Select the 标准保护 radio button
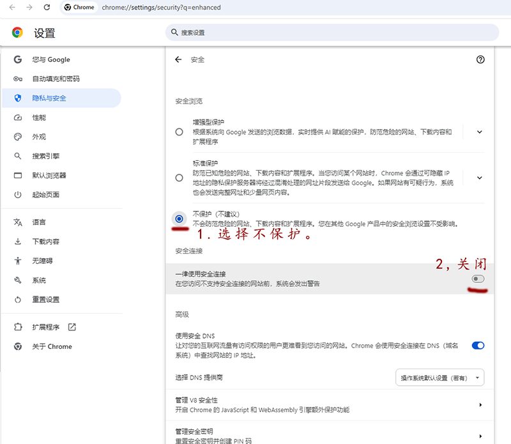 (179, 178)
